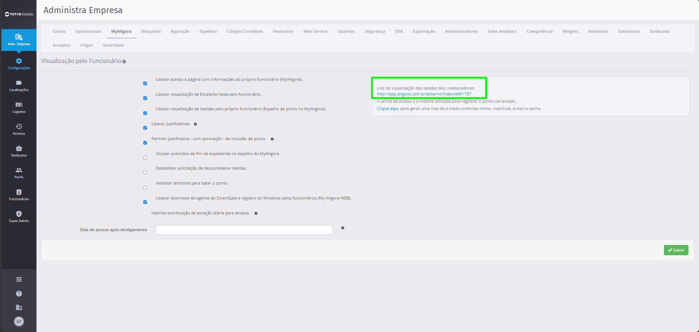
Task: Click the 'Clique aqui' link
Action: click(x=387, y=108)
